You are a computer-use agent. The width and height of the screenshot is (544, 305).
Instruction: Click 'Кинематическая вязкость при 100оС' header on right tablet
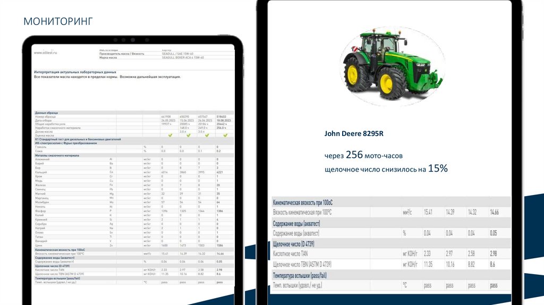pos(303,202)
